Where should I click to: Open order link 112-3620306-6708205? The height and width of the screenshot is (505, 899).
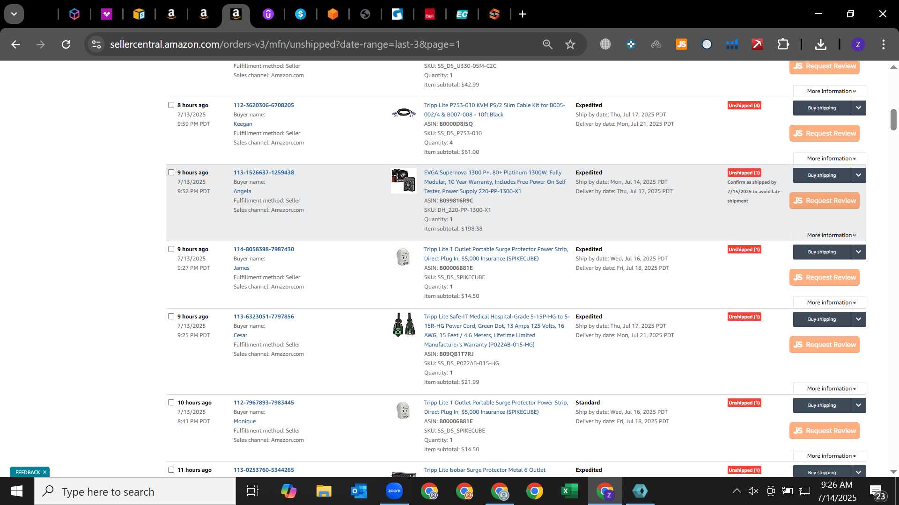pos(264,105)
